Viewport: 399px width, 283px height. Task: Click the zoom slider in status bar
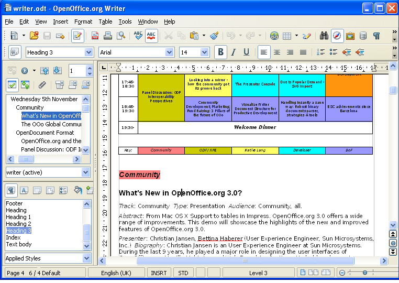pos(364,273)
